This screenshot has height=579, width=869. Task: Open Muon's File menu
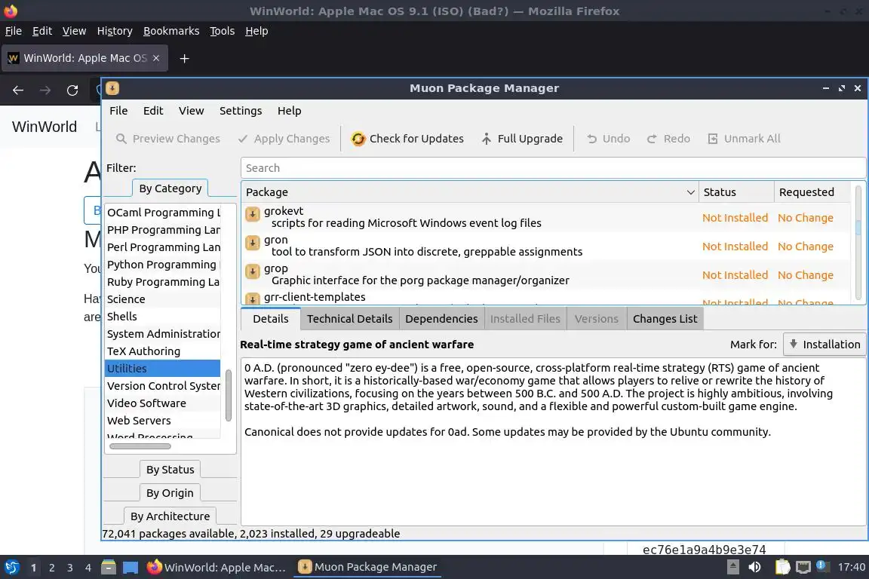tap(118, 111)
